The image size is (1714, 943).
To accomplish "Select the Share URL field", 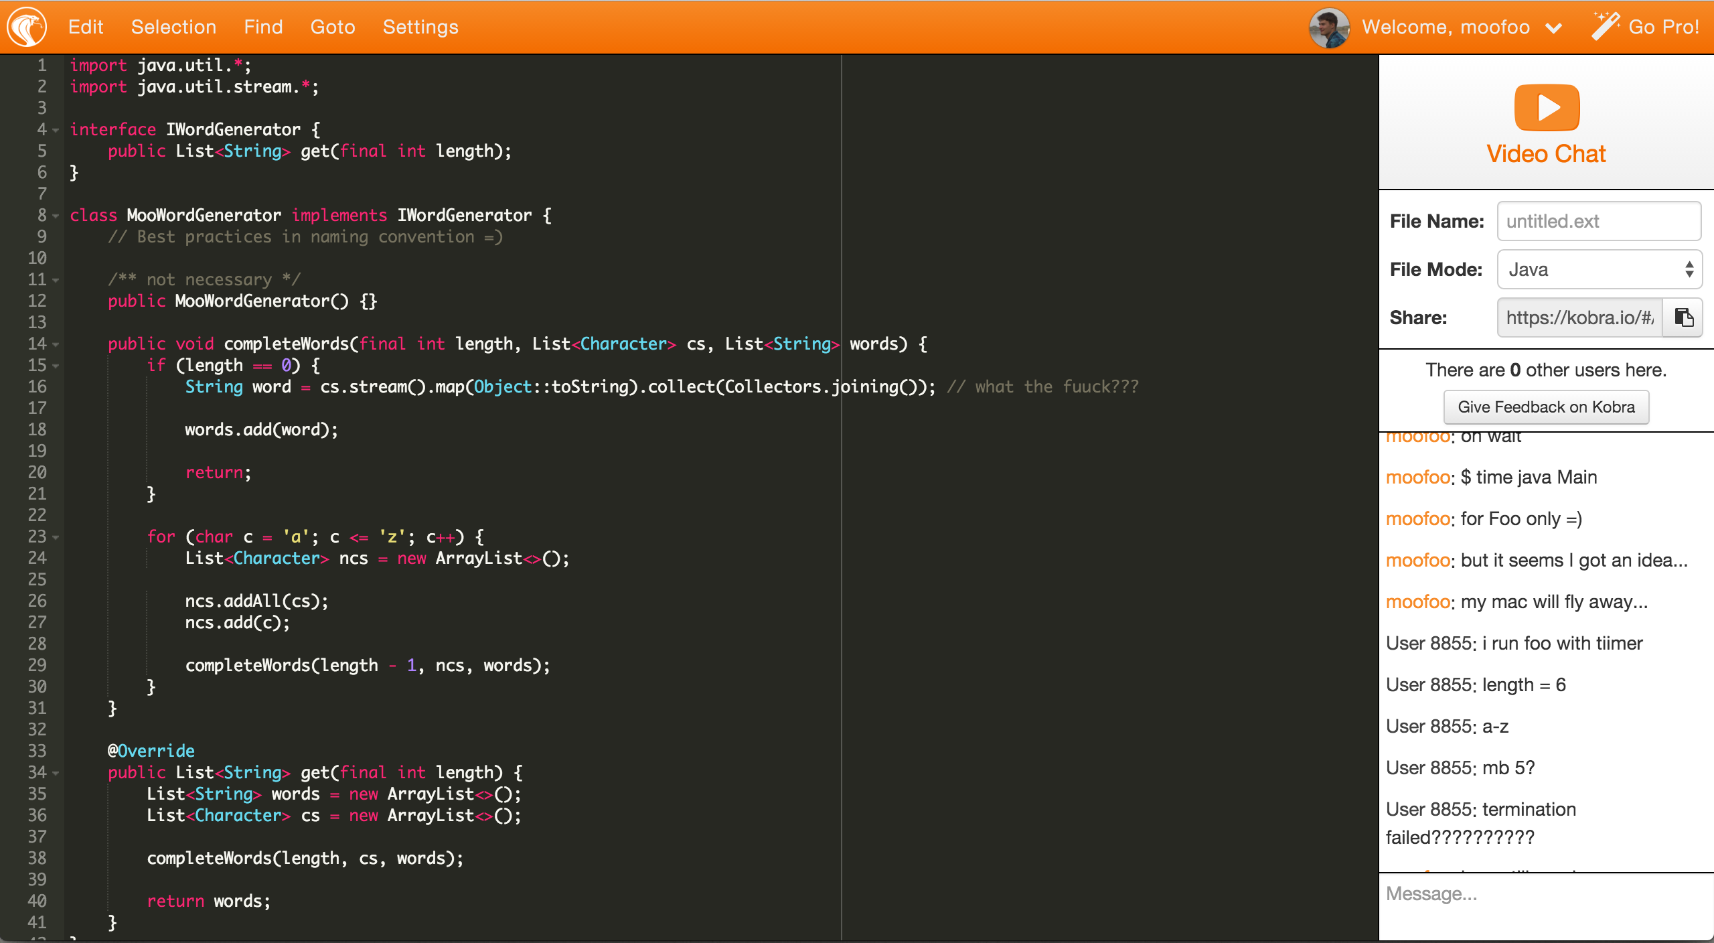I will coord(1580,317).
